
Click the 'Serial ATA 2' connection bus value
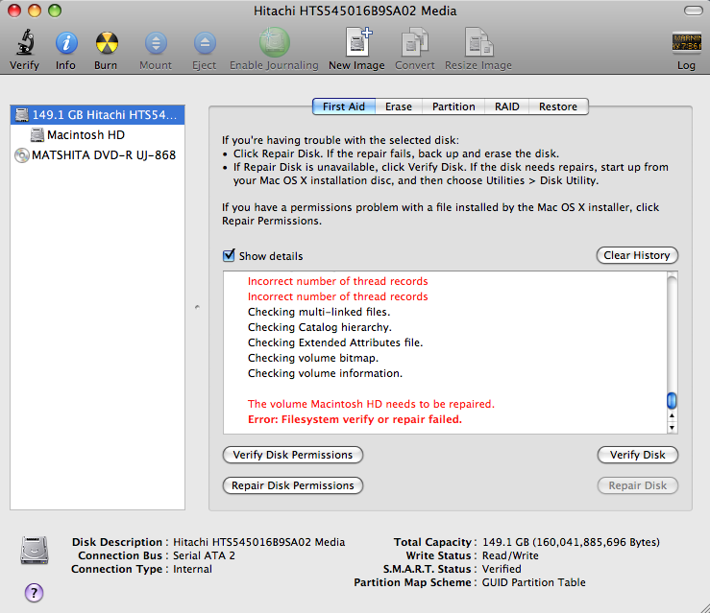click(204, 555)
